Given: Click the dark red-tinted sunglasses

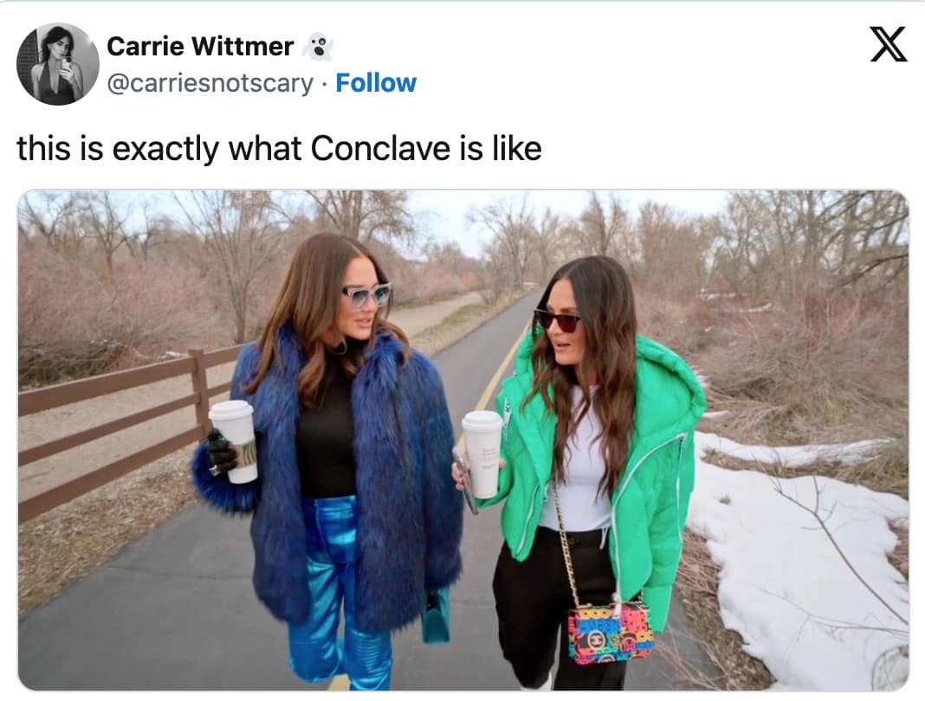Looking at the screenshot, I should (x=558, y=321).
